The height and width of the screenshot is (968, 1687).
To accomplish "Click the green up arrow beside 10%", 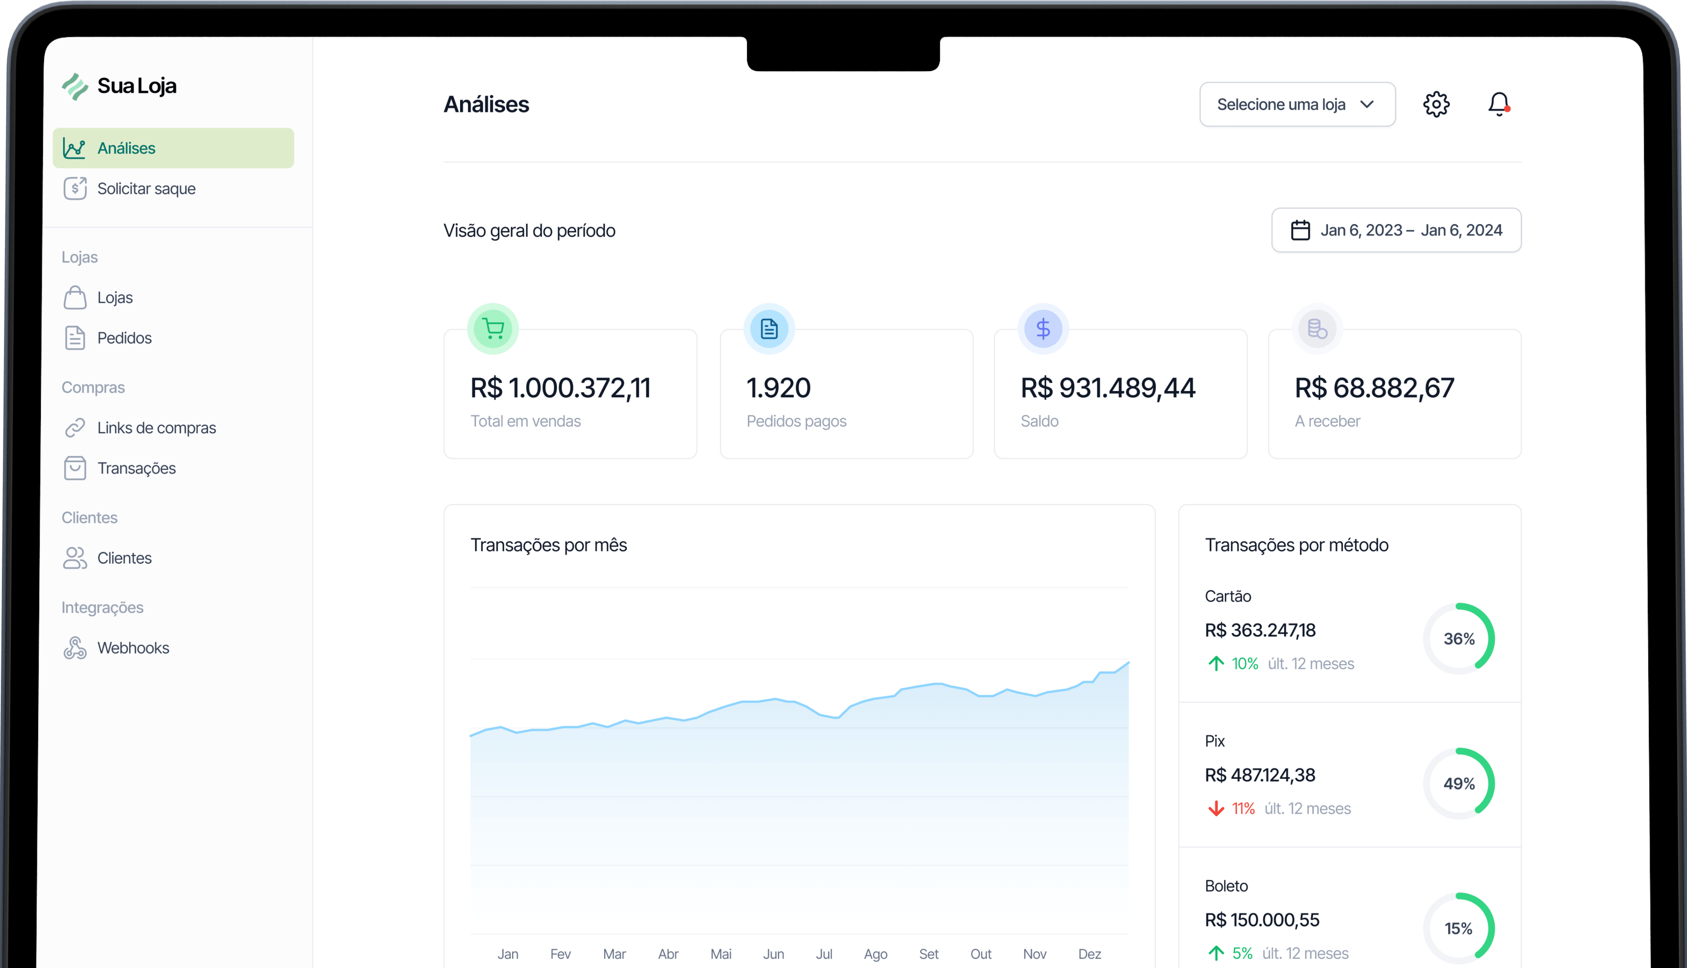I will 1216,664.
